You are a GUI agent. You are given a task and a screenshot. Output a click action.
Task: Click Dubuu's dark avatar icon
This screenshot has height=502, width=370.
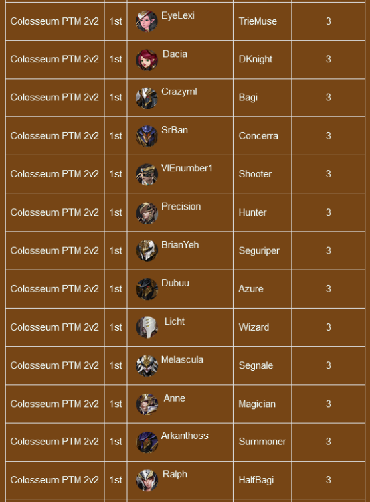(x=147, y=289)
